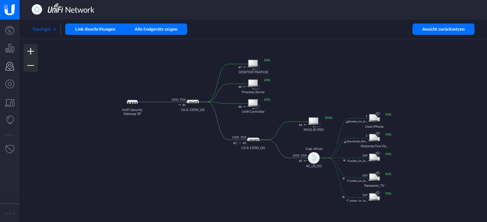The width and height of the screenshot is (487, 222).
Task: Click the Lisas-iPhone label
Action: coord(374,127)
